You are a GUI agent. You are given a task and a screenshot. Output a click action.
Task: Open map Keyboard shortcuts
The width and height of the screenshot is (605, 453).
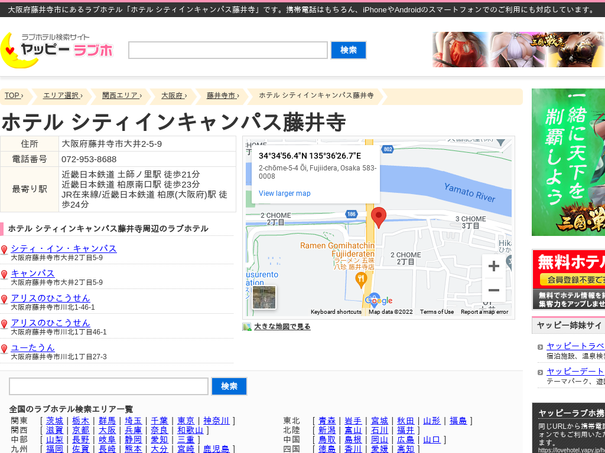point(336,312)
